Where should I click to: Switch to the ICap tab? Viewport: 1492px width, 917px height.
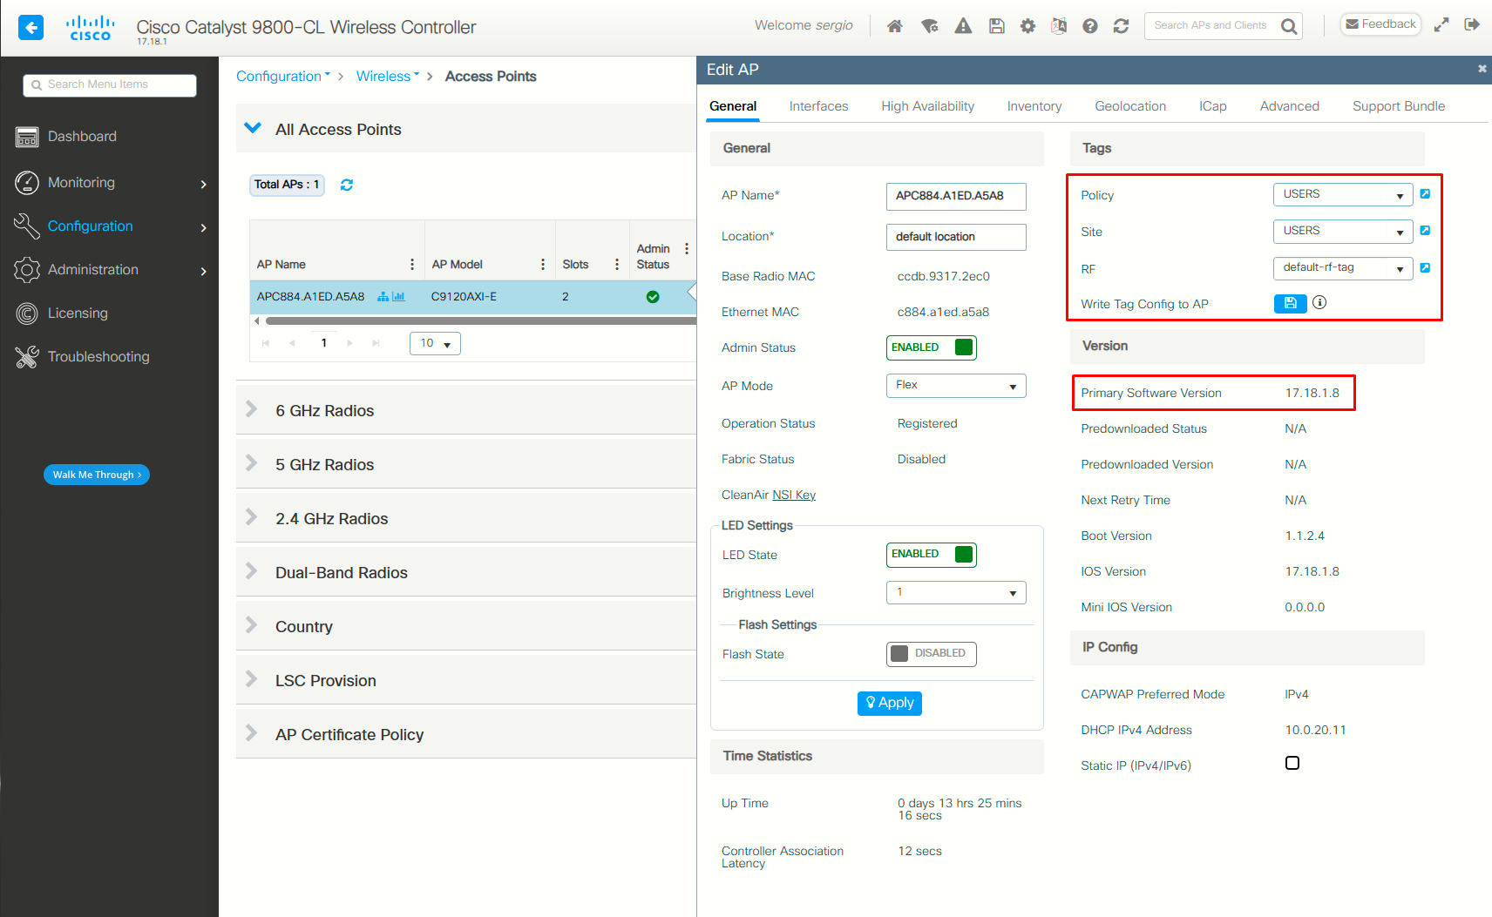pyautogui.click(x=1212, y=106)
